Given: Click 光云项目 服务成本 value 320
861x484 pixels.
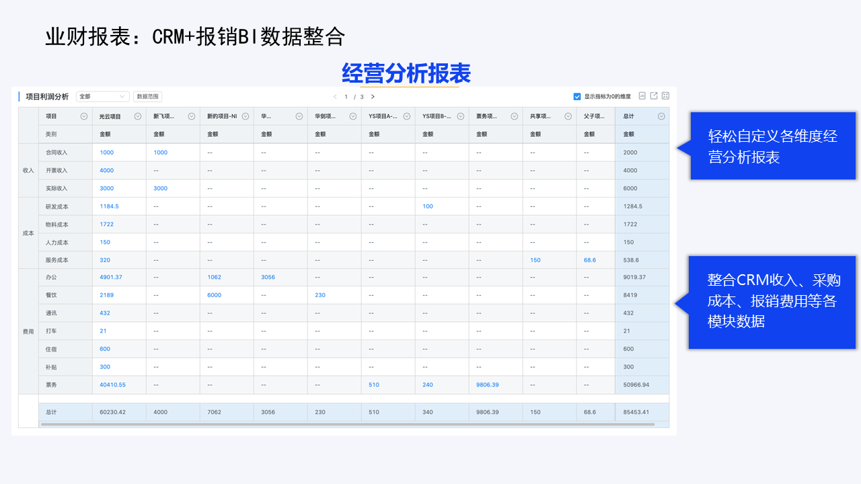Looking at the screenshot, I should [105, 260].
